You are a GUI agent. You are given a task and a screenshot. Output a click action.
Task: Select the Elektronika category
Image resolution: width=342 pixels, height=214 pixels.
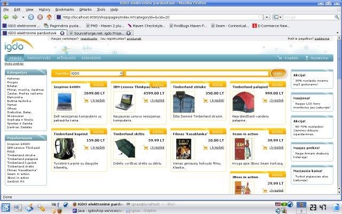(x=15, y=97)
